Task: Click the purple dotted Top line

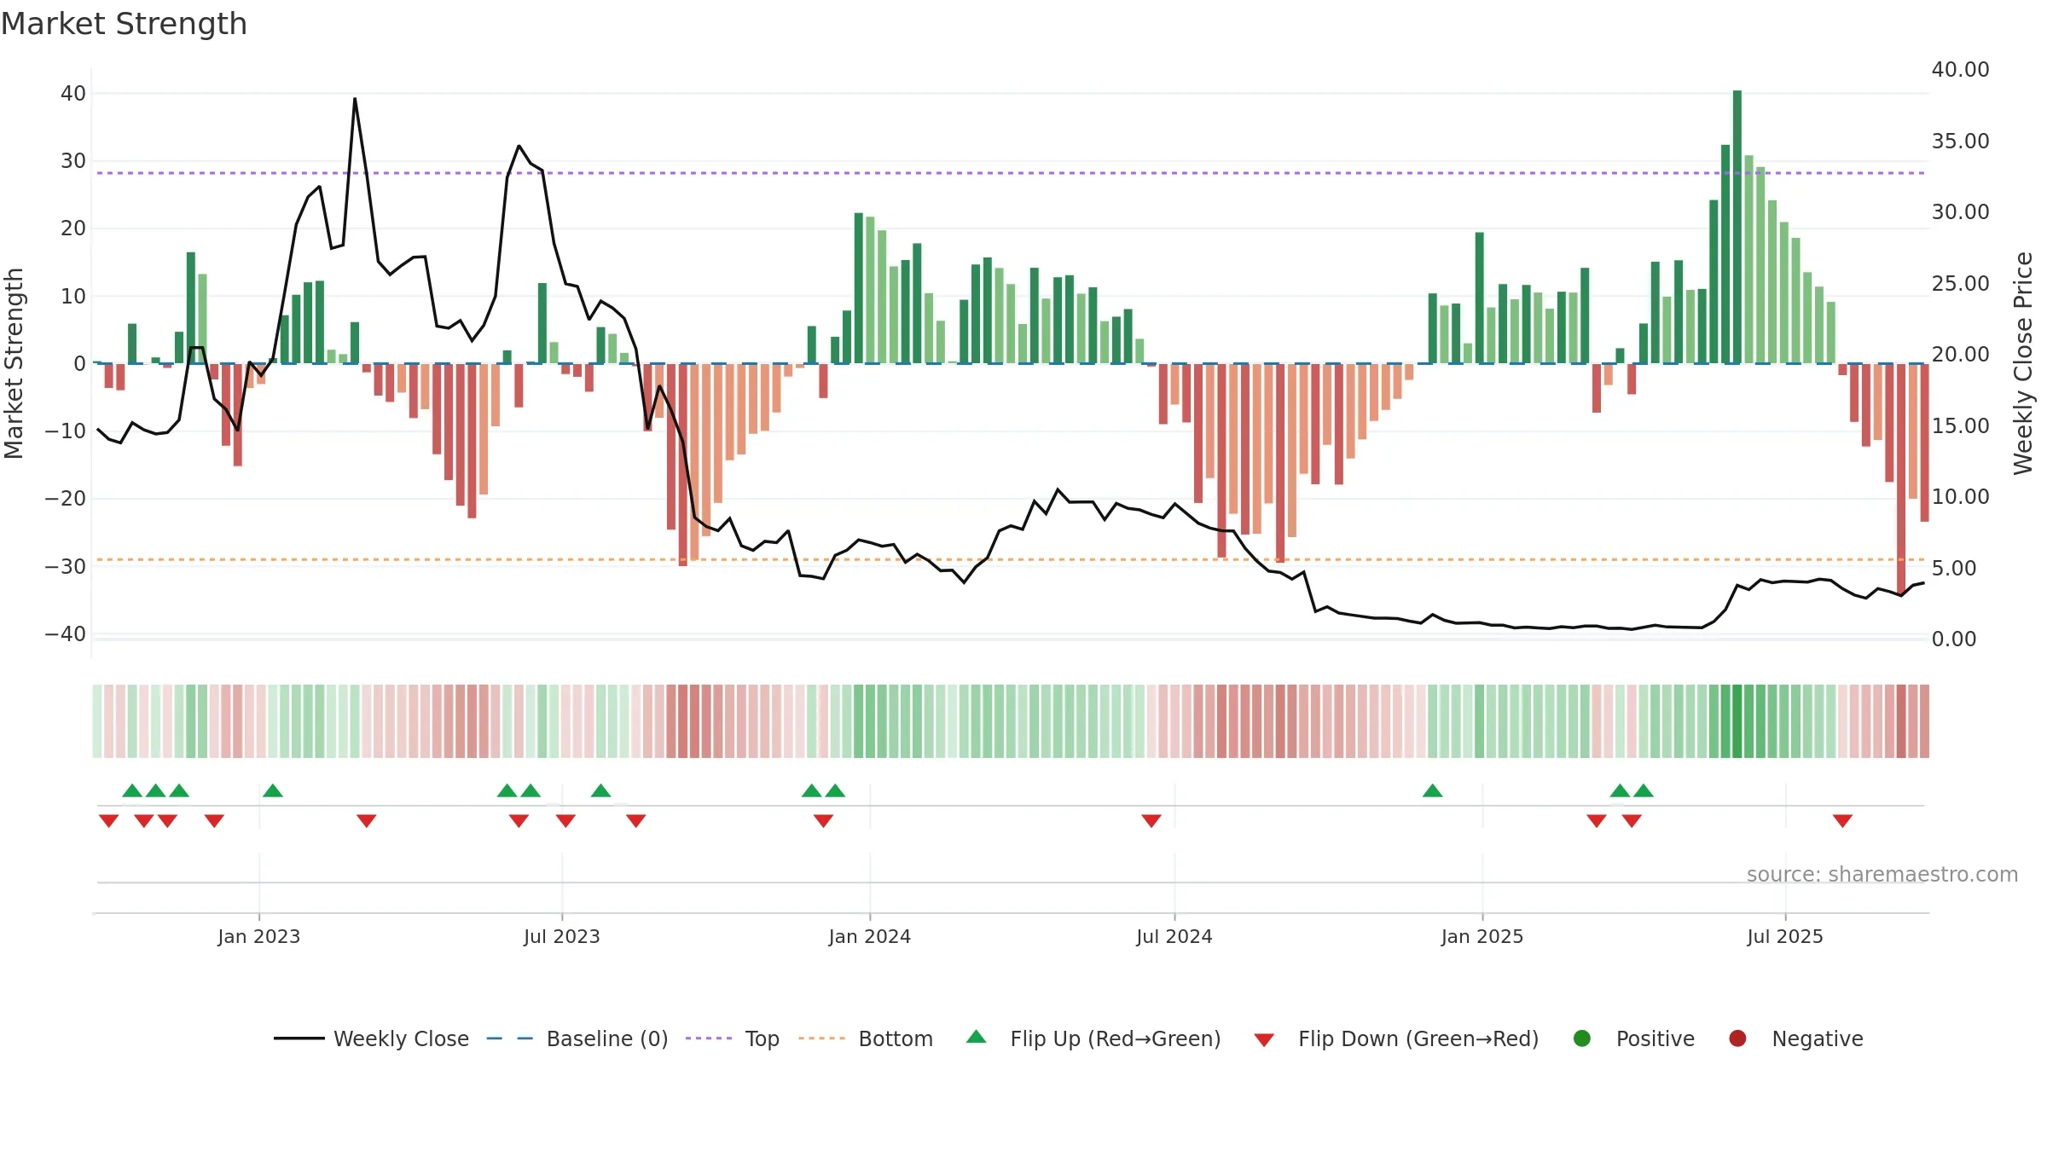Action: [x=1011, y=173]
